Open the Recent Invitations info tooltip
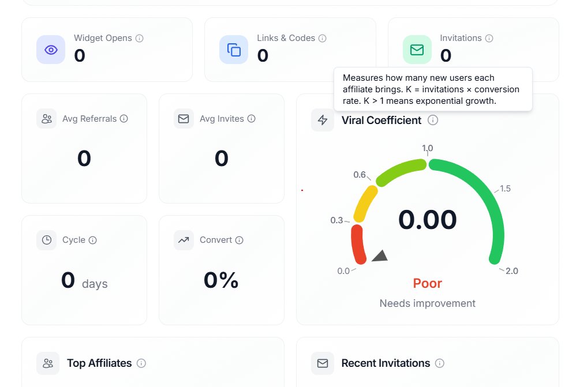This screenshot has width=576, height=387. pyautogui.click(x=440, y=363)
